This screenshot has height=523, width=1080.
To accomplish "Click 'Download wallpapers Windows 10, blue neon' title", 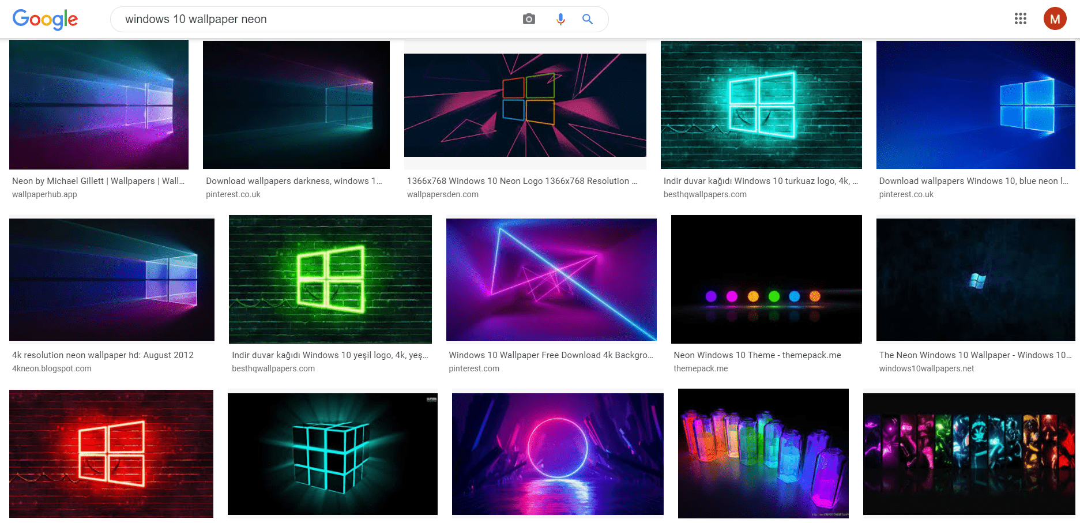I will pos(974,181).
